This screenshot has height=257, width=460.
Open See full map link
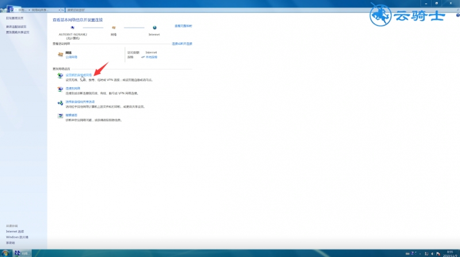pos(183,26)
